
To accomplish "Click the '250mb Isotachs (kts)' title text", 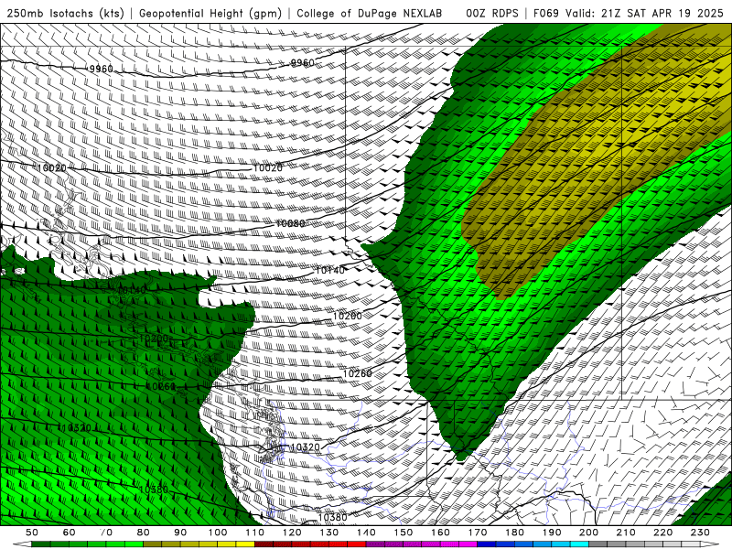I will click(65, 13).
